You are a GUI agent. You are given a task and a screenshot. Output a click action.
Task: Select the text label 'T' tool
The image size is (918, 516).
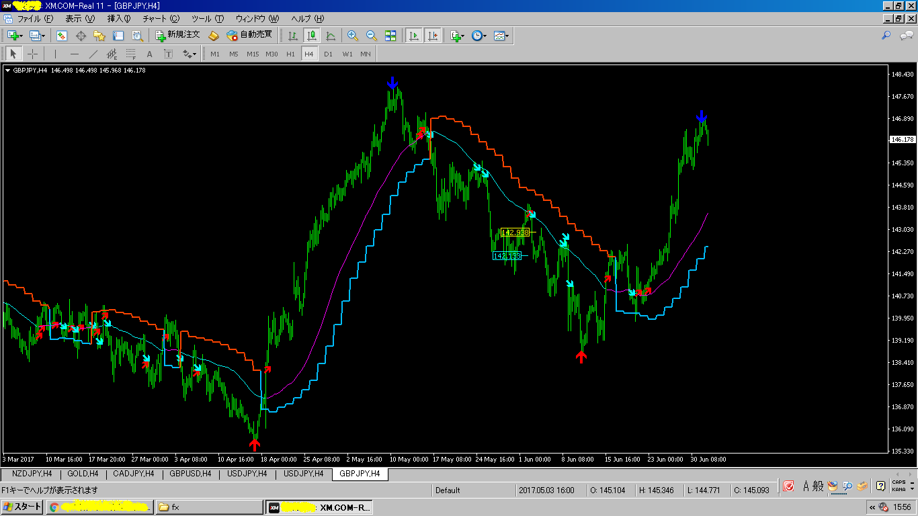[168, 54]
